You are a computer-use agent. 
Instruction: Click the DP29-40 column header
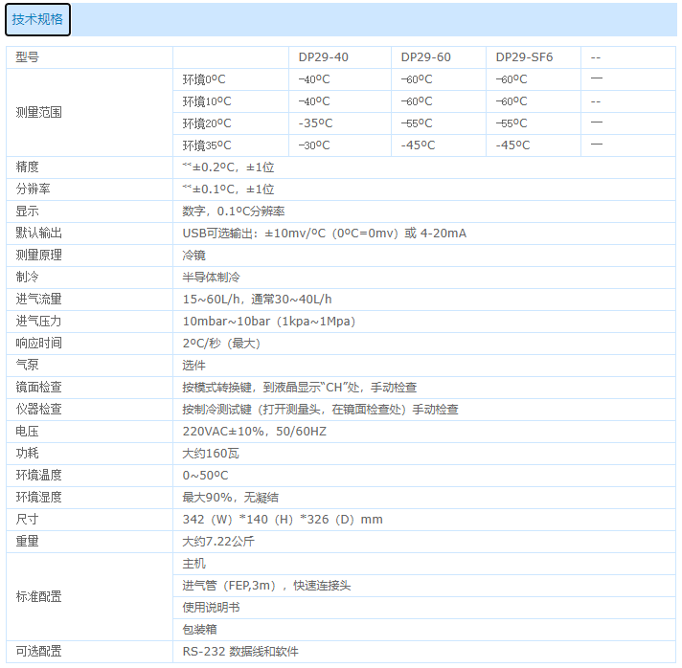tap(323, 57)
